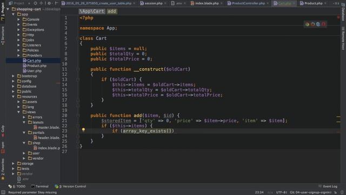Screen dimensions: 346x195
Task: Open the Favorites tool window
Action: (3, 169)
